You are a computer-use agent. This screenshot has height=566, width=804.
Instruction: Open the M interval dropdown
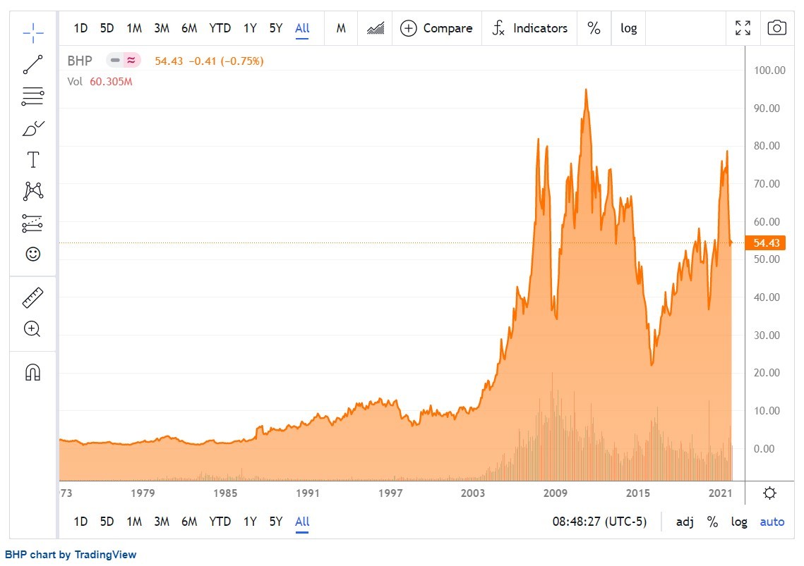click(x=341, y=28)
